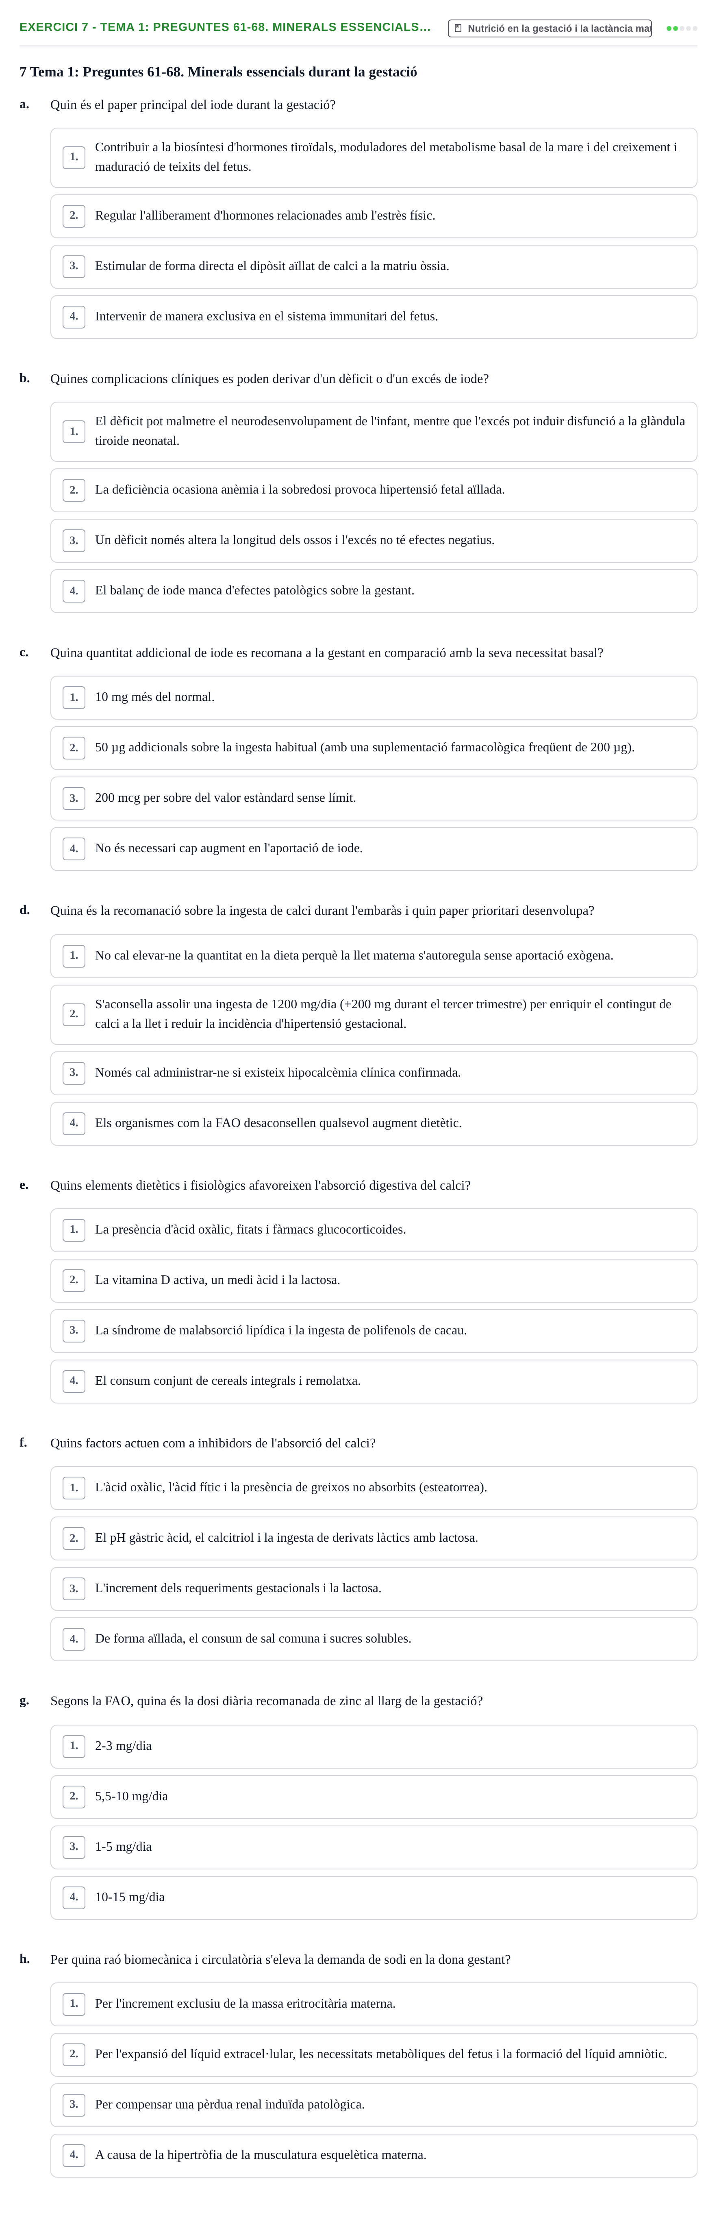Screen dimensions: 717x2215
Task: Select the answer about whole grains and beetroot
Action: click(x=373, y=1381)
